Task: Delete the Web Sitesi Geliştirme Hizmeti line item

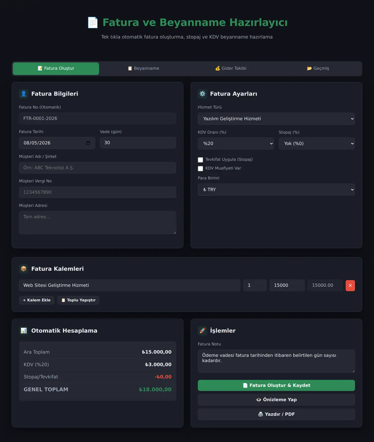Action: 350,285
